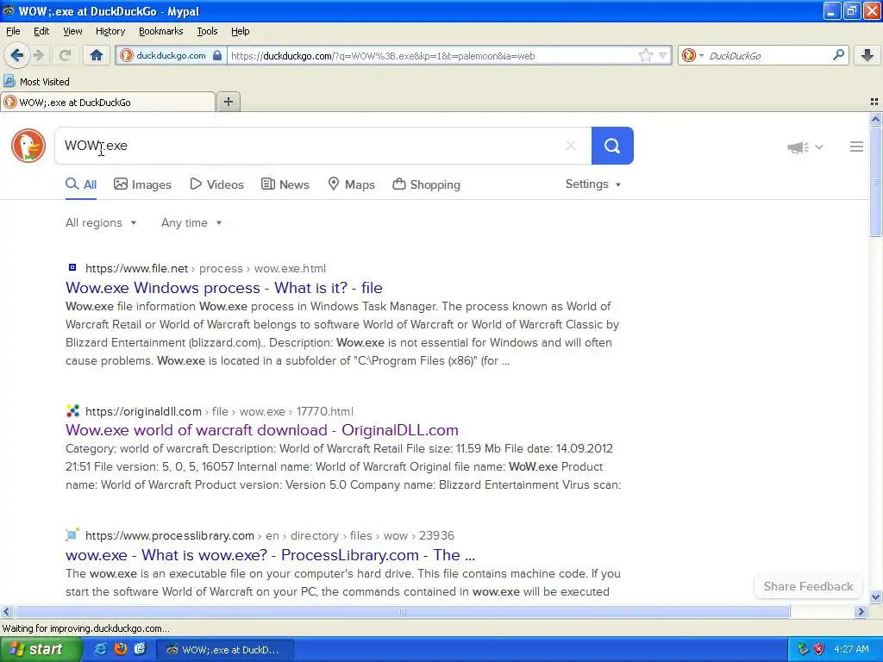Switch to the Images tab

click(x=142, y=184)
